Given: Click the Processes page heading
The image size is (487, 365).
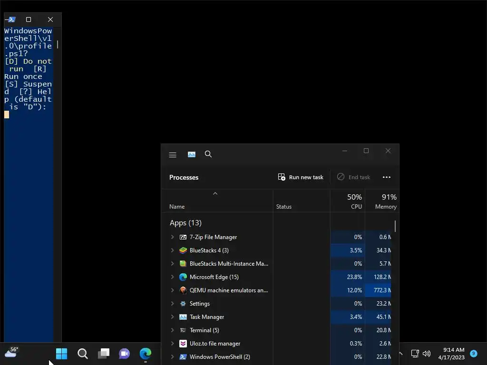Looking at the screenshot, I should coord(184,178).
